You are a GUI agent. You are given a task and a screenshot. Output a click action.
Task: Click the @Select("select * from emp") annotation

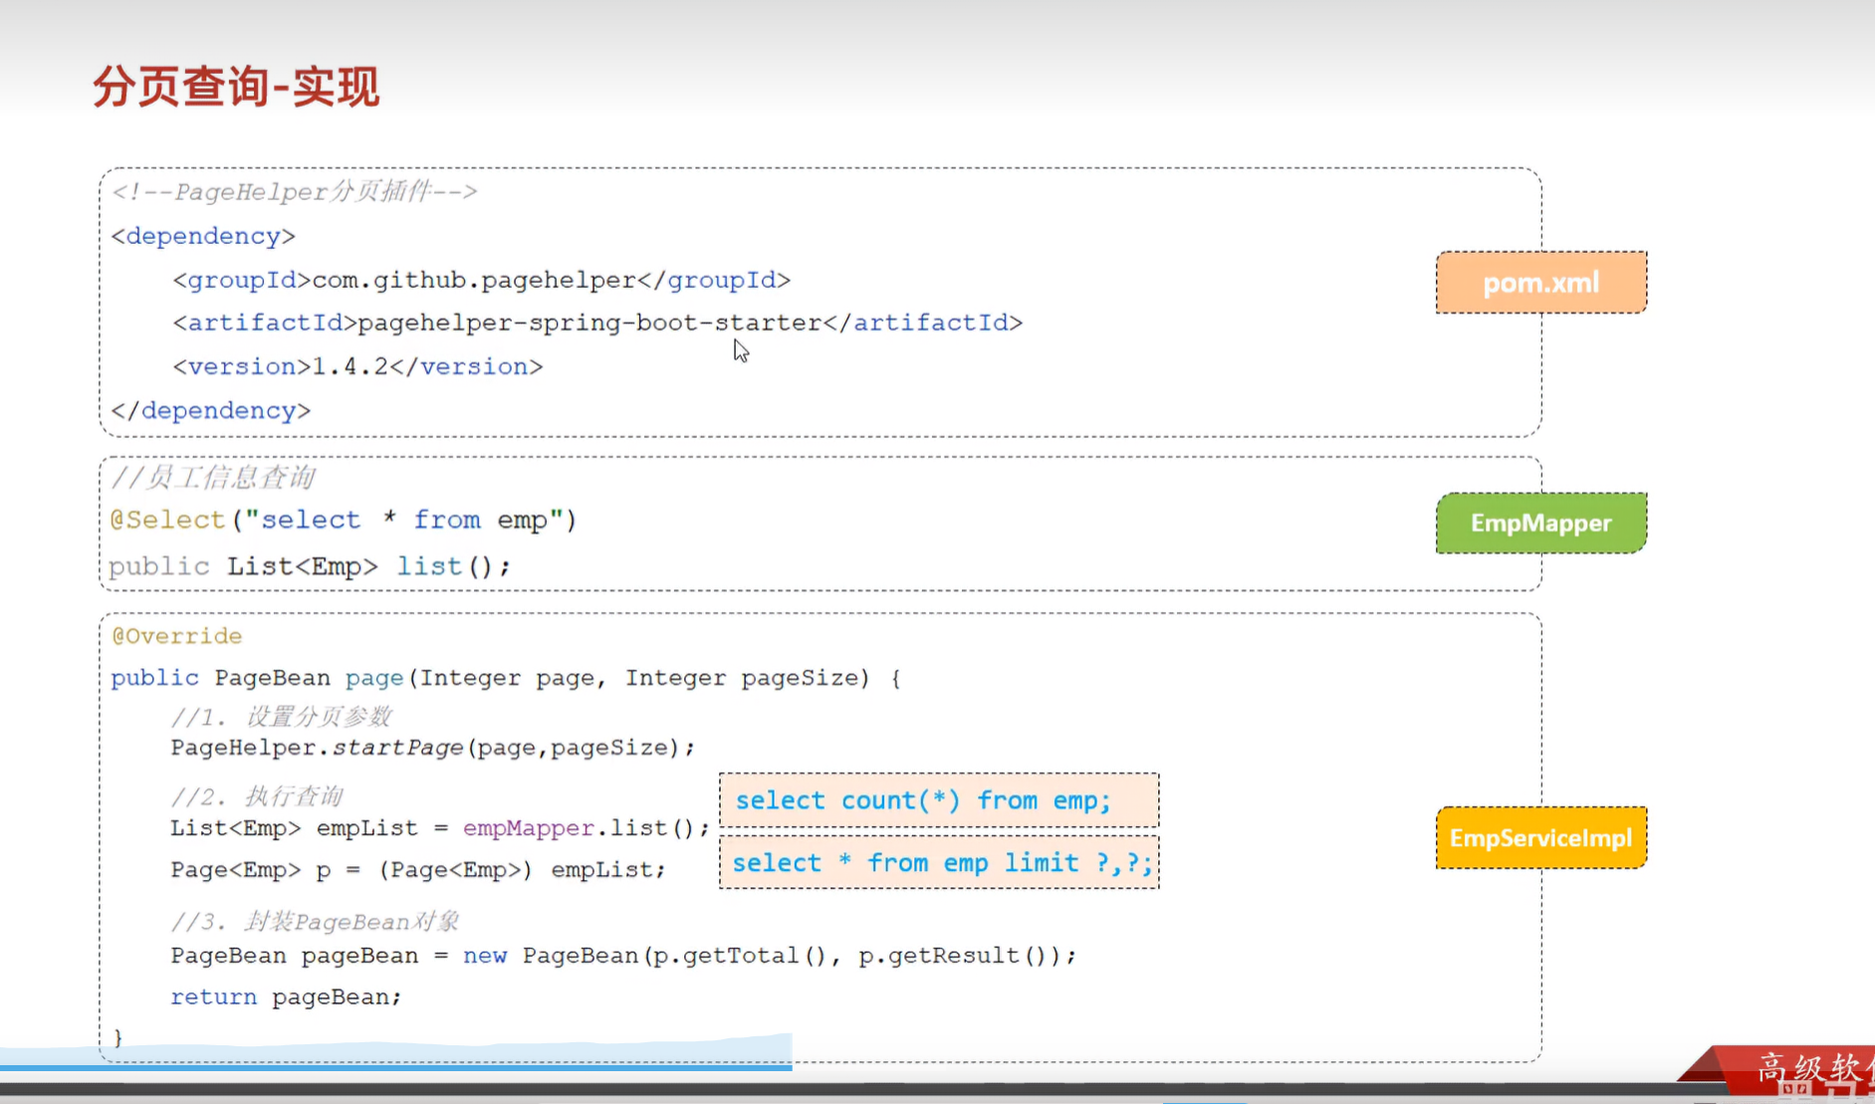(x=344, y=520)
